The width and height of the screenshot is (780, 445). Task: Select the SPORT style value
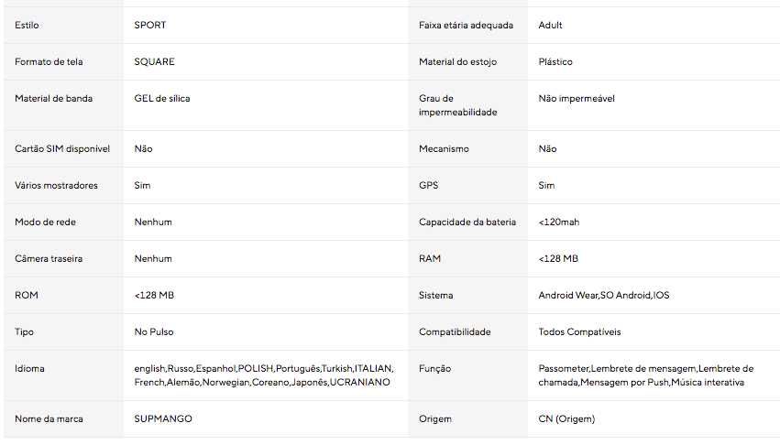click(x=150, y=26)
